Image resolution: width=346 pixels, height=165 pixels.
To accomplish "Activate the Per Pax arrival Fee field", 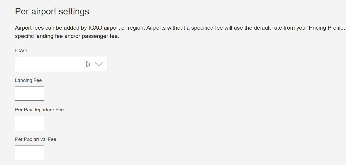I will click(29, 153).
